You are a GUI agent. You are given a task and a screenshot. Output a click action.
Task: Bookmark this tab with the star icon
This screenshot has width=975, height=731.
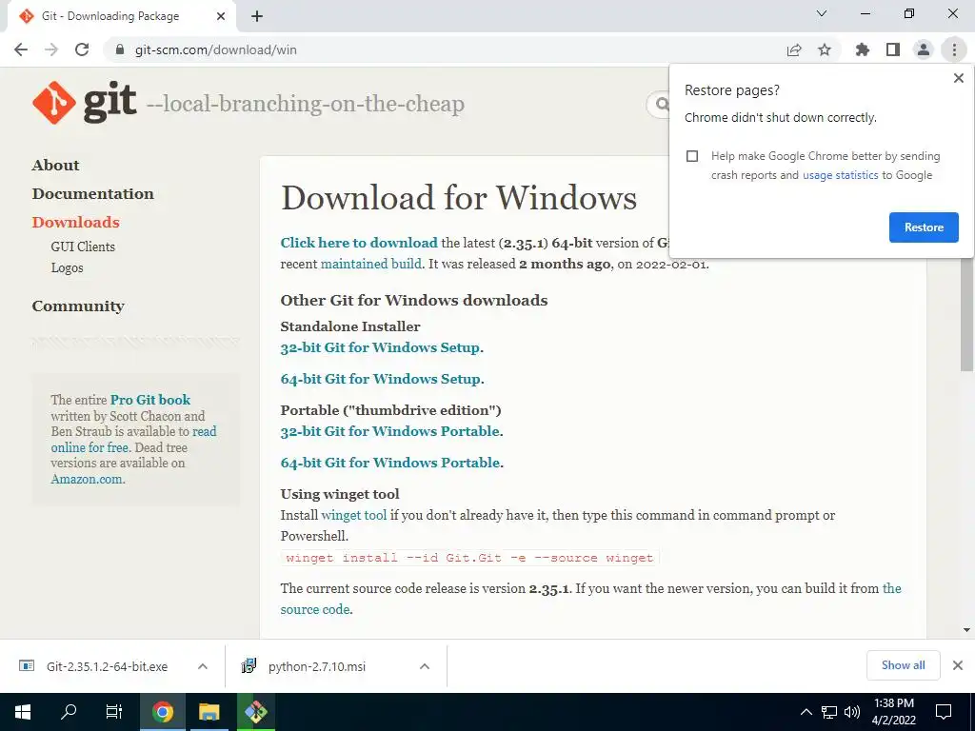(x=825, y=49)
